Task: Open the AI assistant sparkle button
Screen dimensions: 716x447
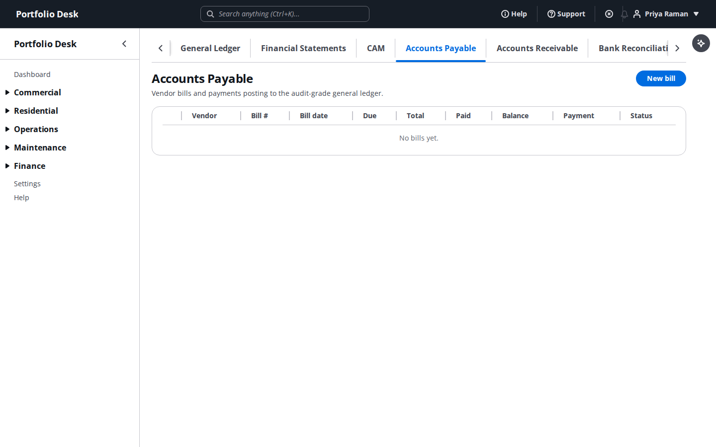Action: [x=701, y=43]
